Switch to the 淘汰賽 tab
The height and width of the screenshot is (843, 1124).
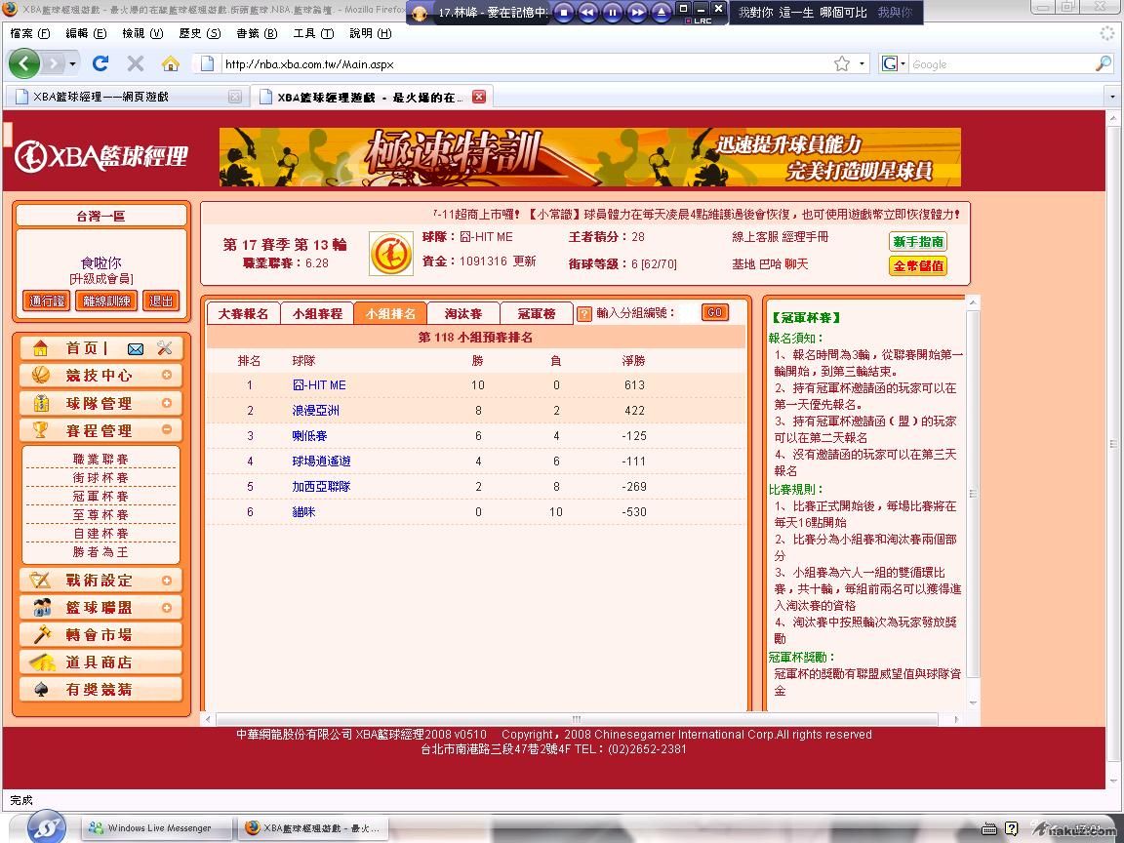pos(463,314)
